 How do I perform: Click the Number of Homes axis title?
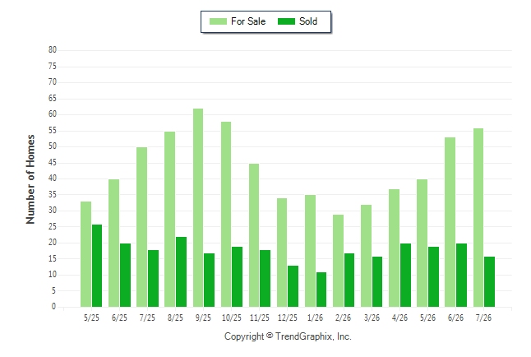[30, 179]
